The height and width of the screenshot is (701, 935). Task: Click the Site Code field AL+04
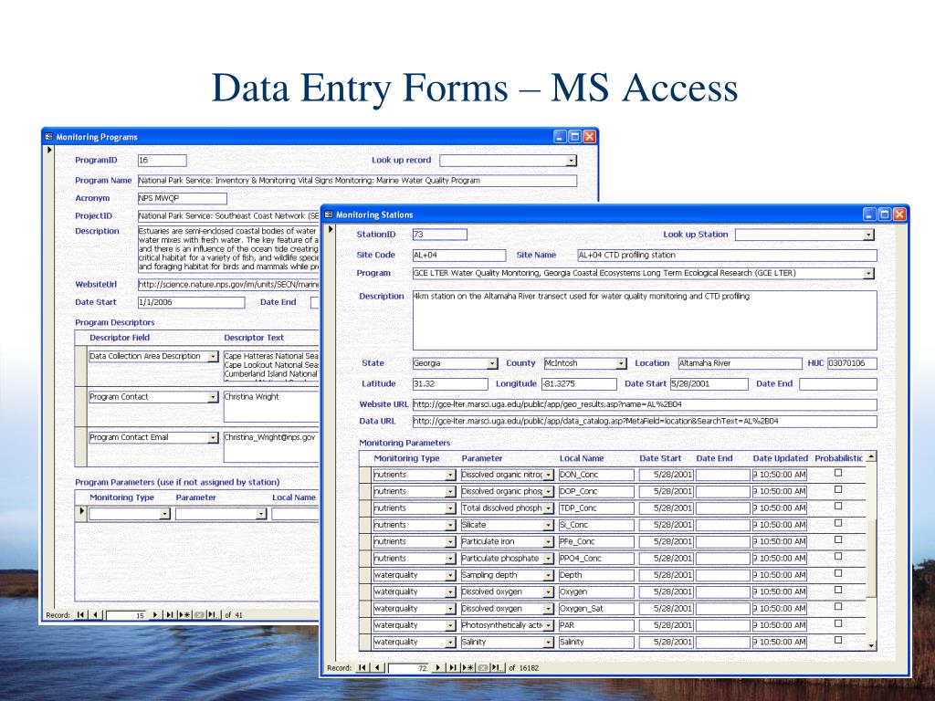[x=459, y=256]
